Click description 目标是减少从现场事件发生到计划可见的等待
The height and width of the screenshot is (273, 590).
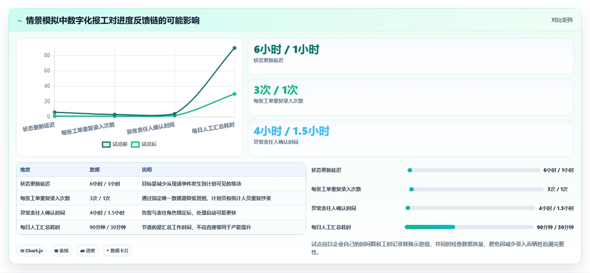pyautogui.click(x=191, y=184)
